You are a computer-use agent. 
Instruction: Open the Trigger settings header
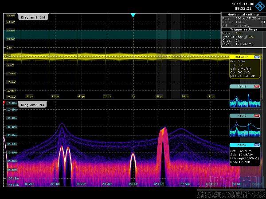(243, 30)
